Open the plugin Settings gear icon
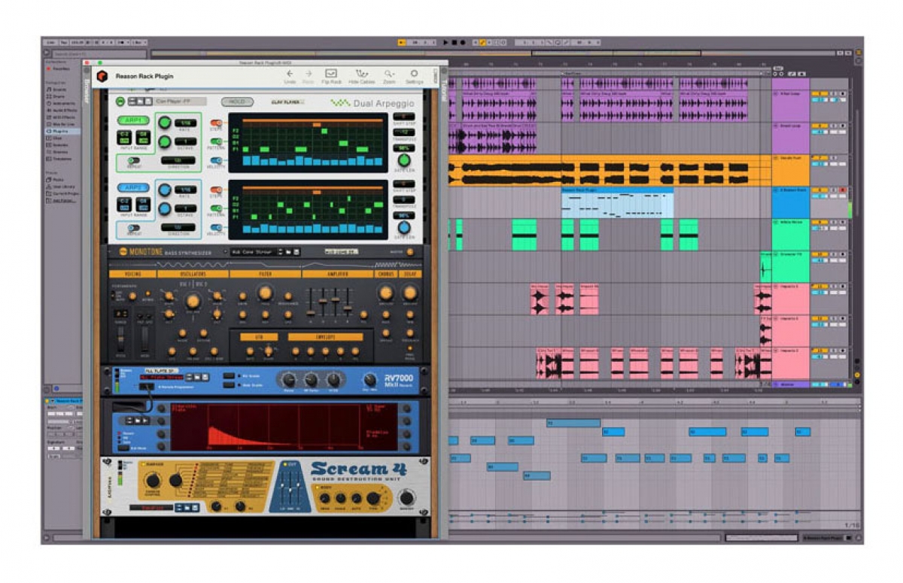The width and height of the screenshot is (903, 583). tap(414, 73)
